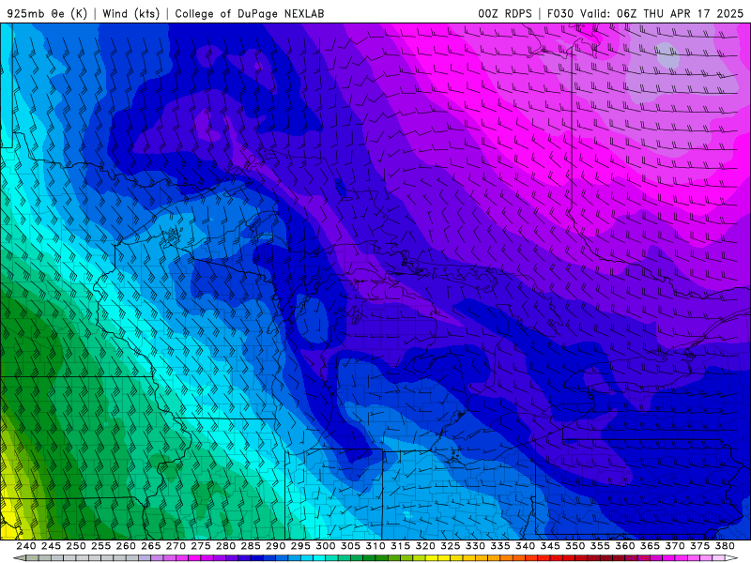Screen dimensions: 751x563
Task: Select the 245 color scale label
Action: coord(51,546)
